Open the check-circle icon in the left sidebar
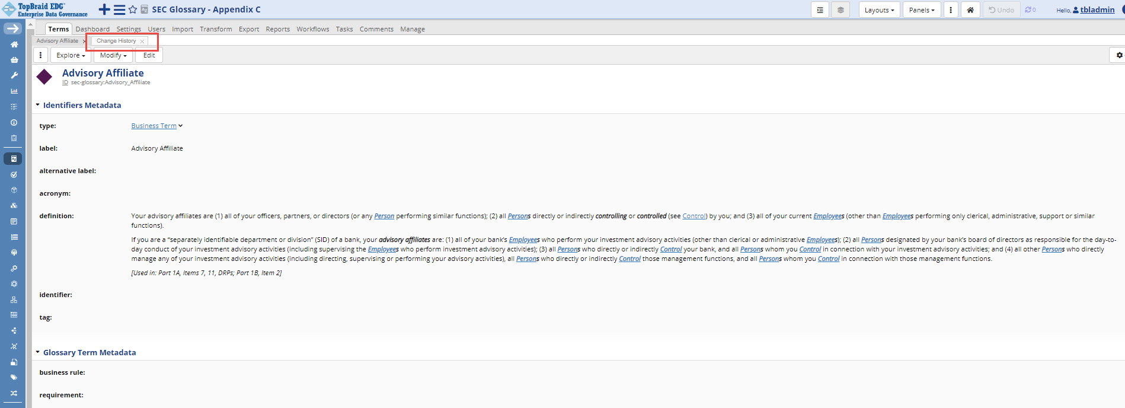 point(14,175)
